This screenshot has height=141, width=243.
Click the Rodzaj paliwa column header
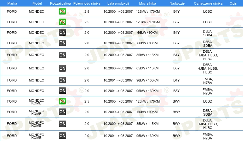pos(60,3)
